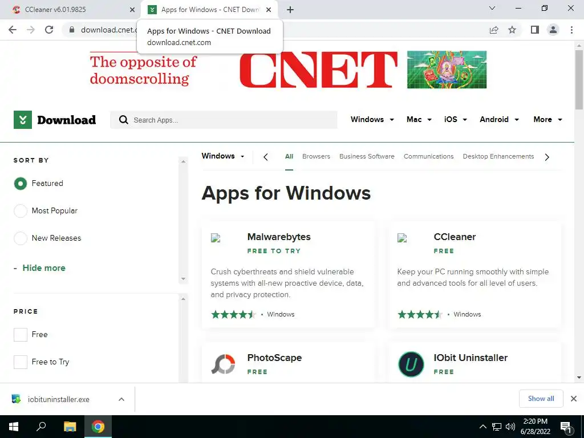Open the notification center icon
The height and width of the screenshot is (438, 584).
pyautogui.click(x=566, y=427)
